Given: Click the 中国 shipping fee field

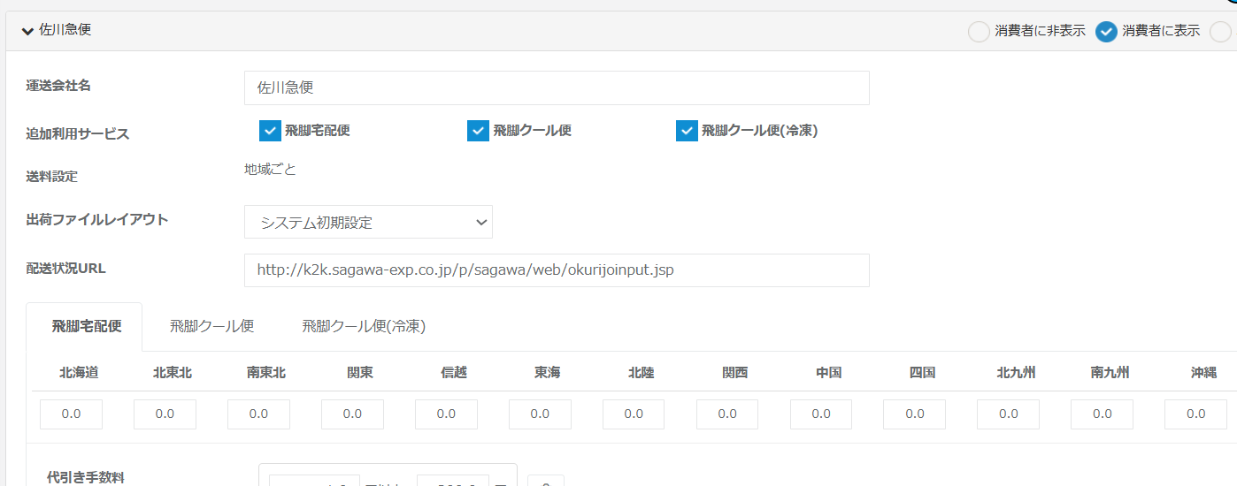Looking at the screenshot, I should point(821,414).
